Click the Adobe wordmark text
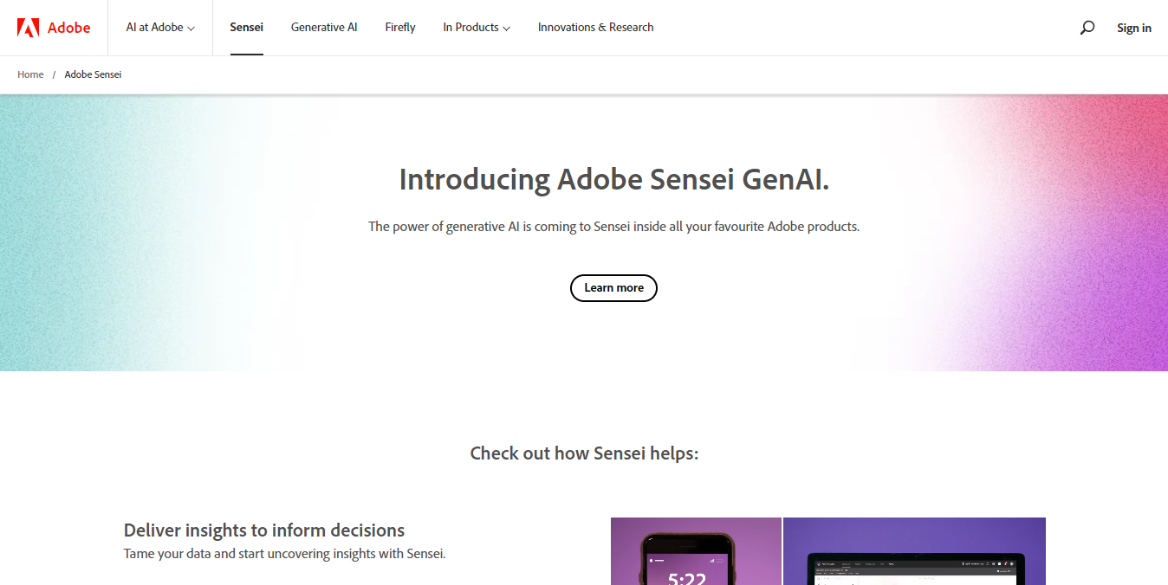Image resolution: width=1168 pixels, height=585 pixels. click(68, 28)
